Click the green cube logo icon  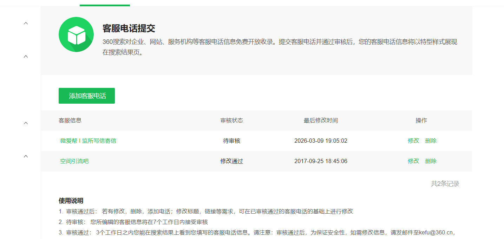76,34
